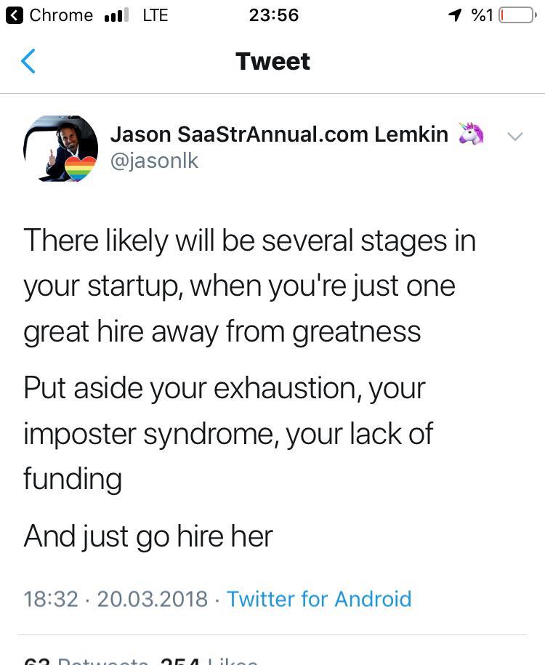Tap the cellular signal strength icon
Screen dimensions: 545x665
click(x=116, y=15)
